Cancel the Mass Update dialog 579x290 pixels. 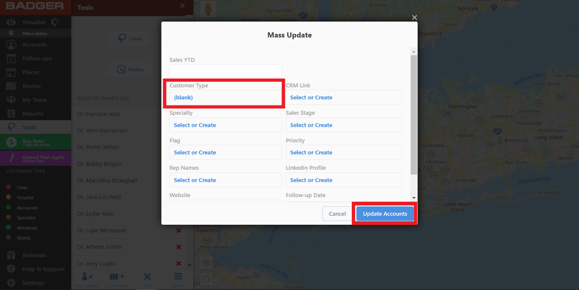point(337,213)
